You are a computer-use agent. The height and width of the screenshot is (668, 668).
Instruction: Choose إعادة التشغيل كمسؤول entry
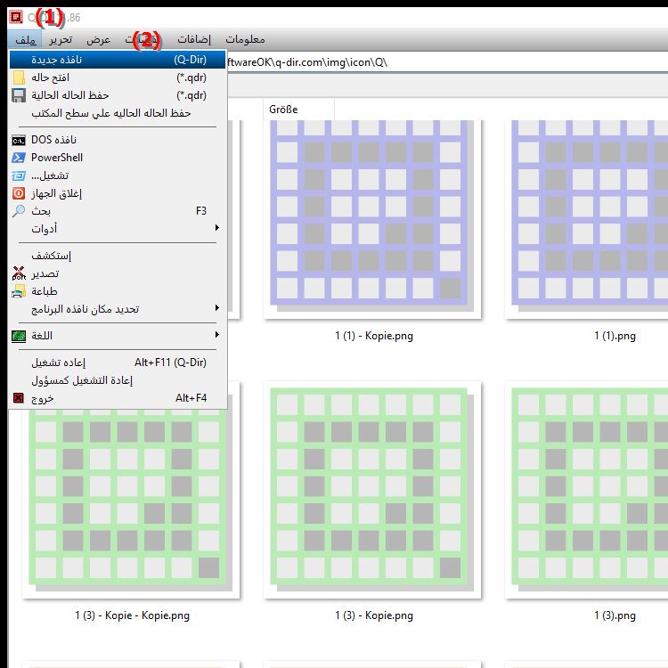coord(118,380)
